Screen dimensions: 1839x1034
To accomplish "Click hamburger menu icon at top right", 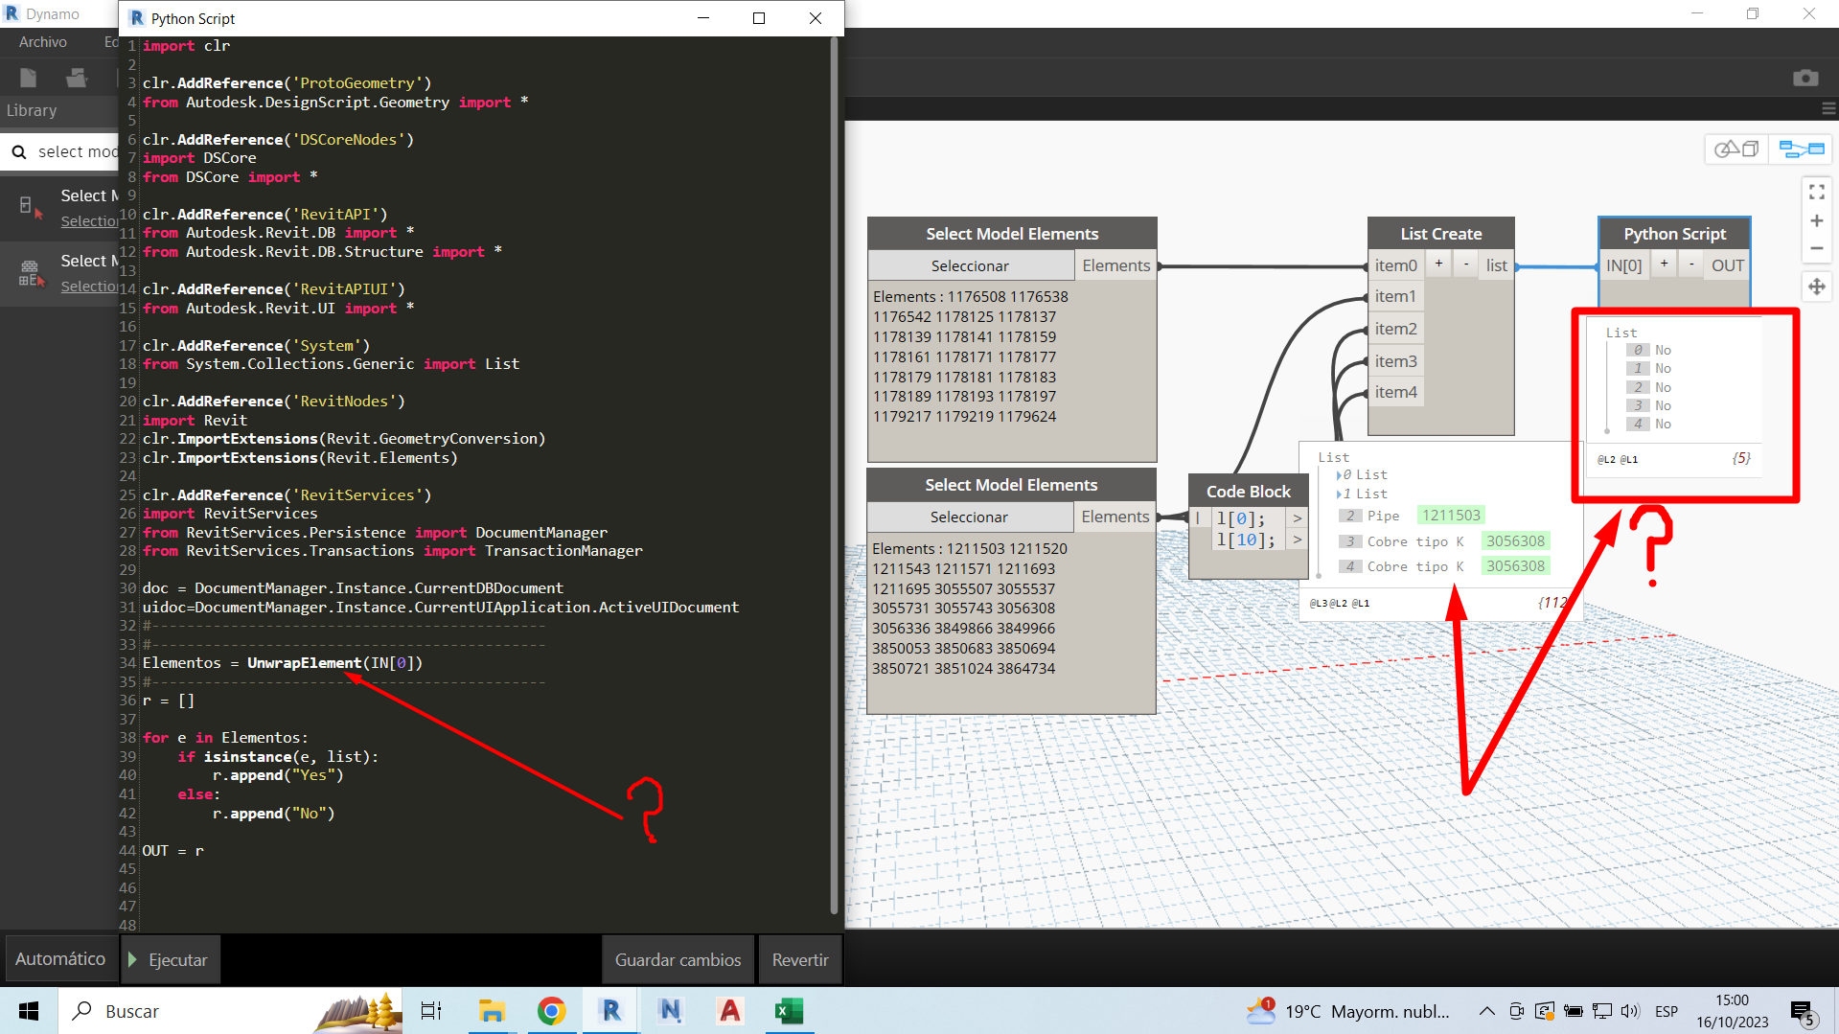I will [x=1828, y=108].
